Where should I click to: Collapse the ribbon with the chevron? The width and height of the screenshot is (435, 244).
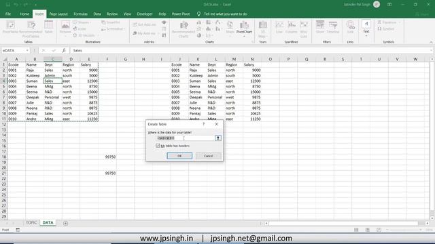pyautogui.click(x=431, y=42)
